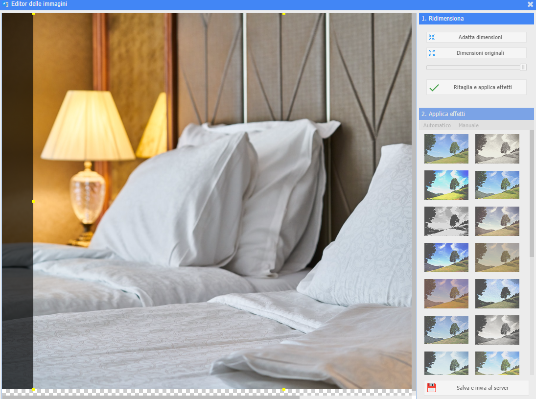Click the resize slider handle
536x399 pixels.
click(x=523, y=68)
